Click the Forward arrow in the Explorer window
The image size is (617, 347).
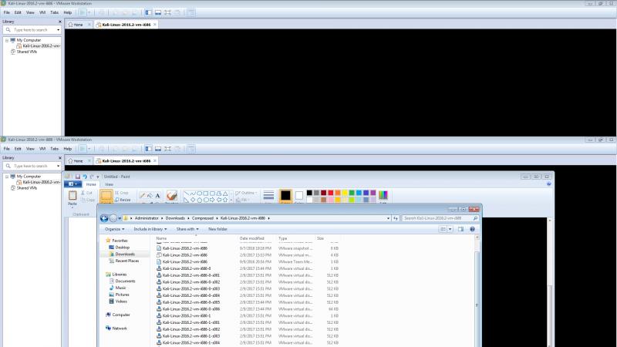113,218
